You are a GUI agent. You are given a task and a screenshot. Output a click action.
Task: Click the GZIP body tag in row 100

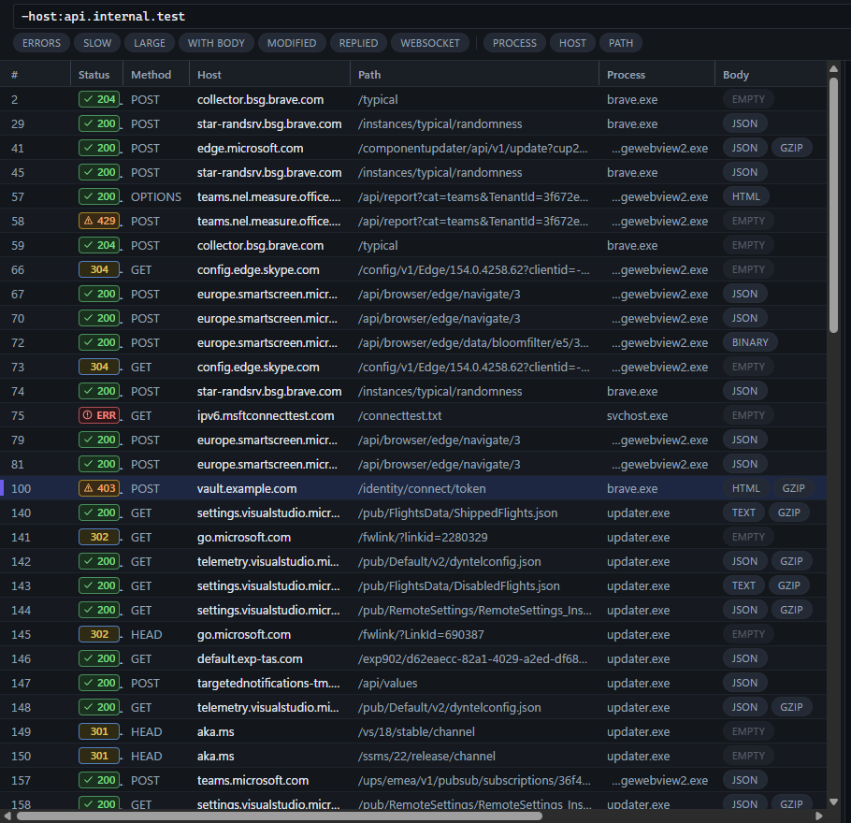coord(793,488)
